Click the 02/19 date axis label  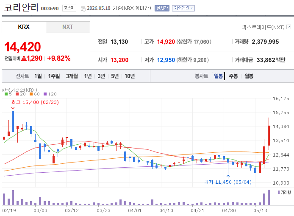click(x=9, y=210)
